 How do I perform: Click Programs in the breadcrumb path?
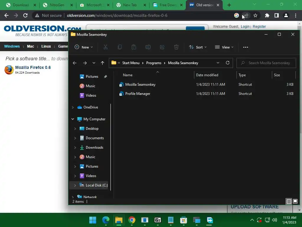point(154,63)
